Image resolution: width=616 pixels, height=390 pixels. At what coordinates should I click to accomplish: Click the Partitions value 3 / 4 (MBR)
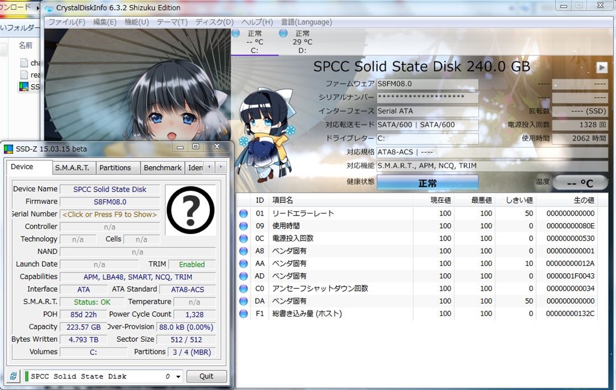point(192,352)
